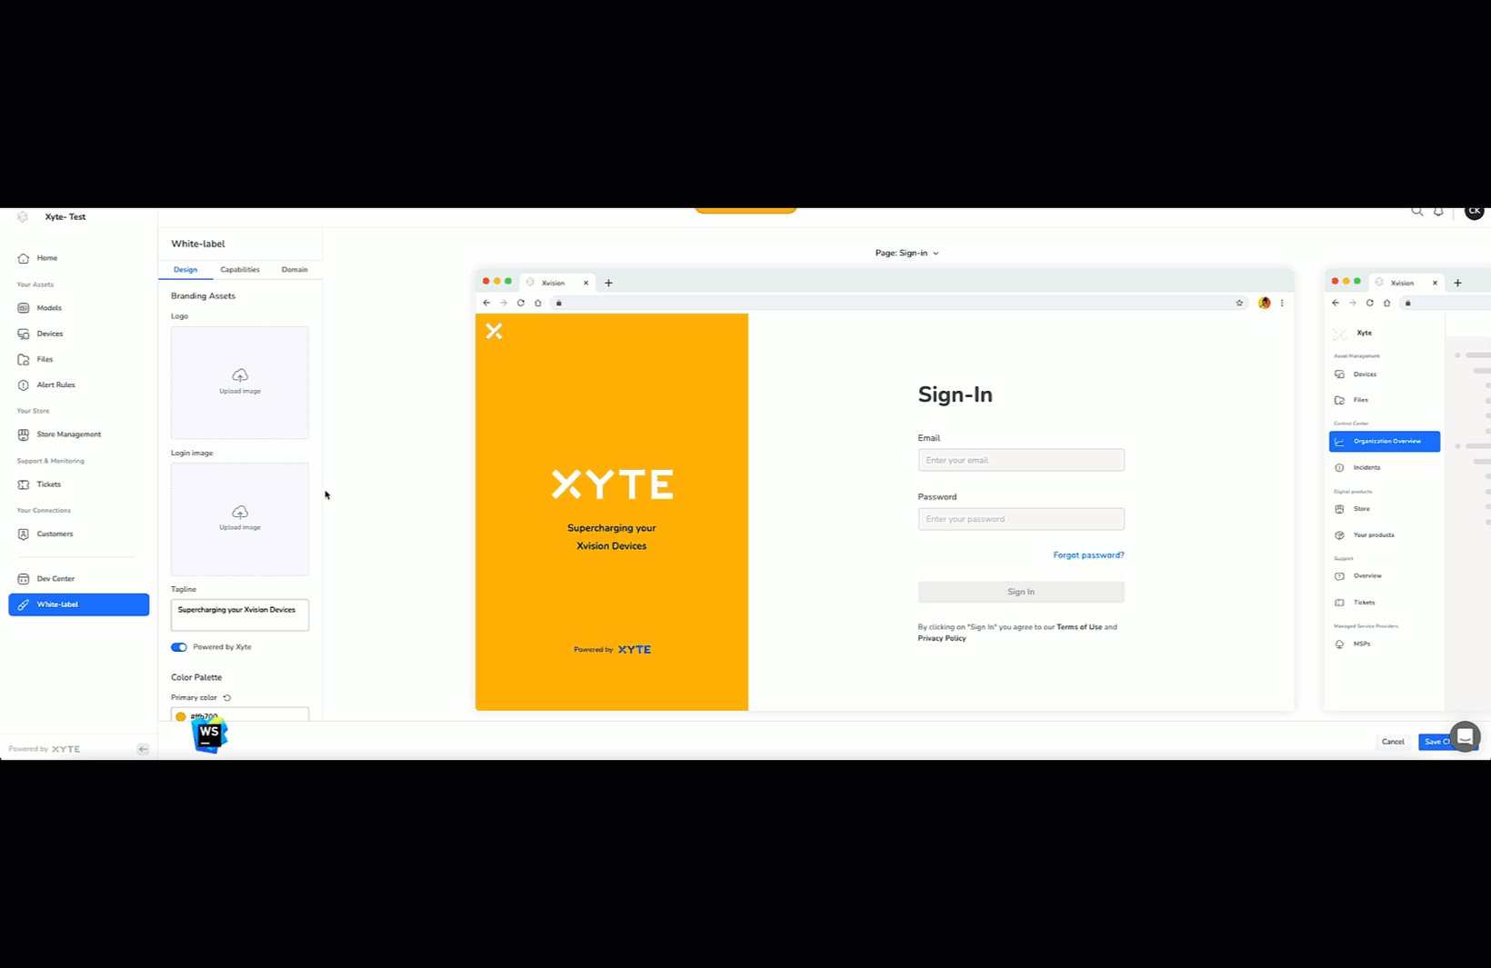This screenshot has width=1491, height=968.
Task: Click the Sign In button in the preview
Action: (1021, 592)
